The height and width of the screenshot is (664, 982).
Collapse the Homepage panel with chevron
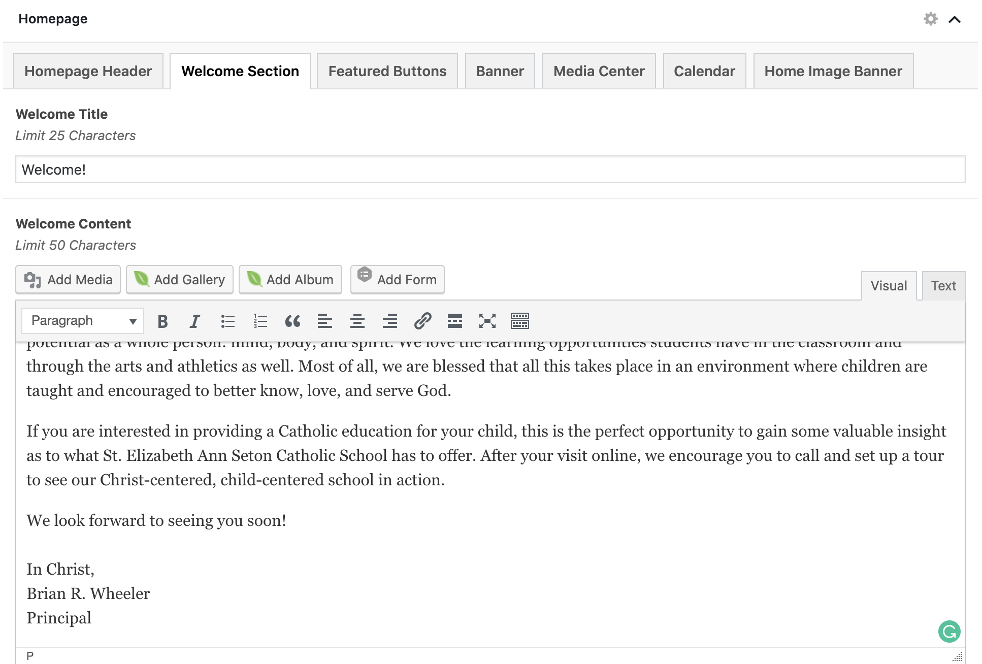click(x=955, y=19)
